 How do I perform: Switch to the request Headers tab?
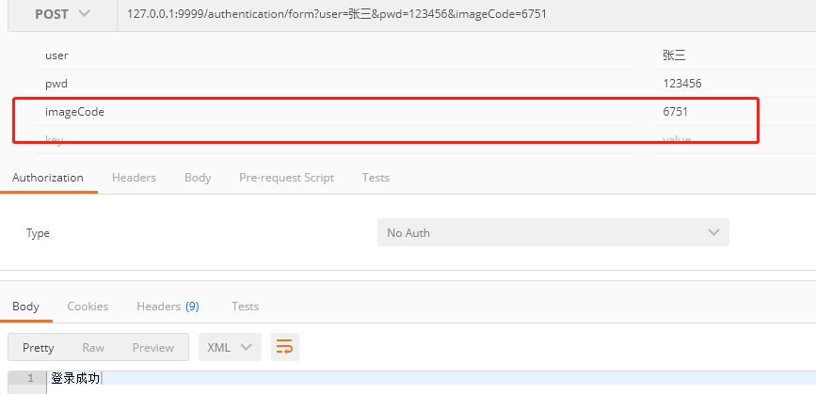tap(134, 177)
